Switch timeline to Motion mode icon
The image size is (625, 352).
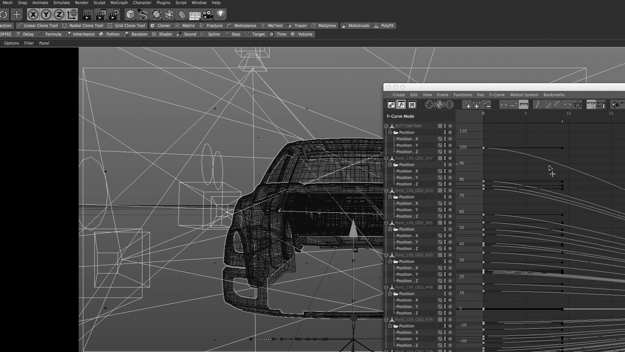coord(412,105)
